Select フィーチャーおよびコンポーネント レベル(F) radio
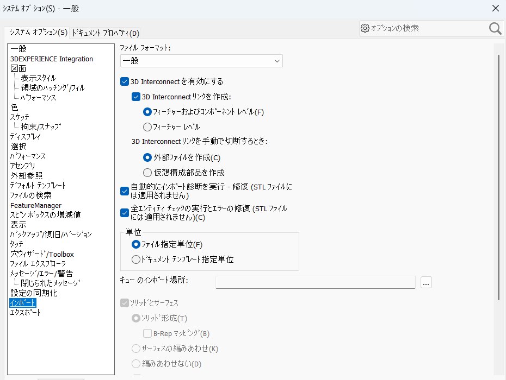 pyautogui.click(x=147, y=112)
